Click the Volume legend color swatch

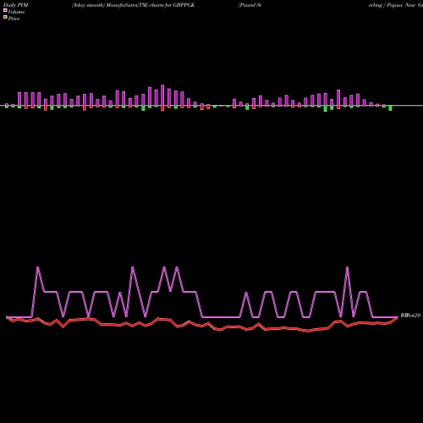[x=5, y=10]
